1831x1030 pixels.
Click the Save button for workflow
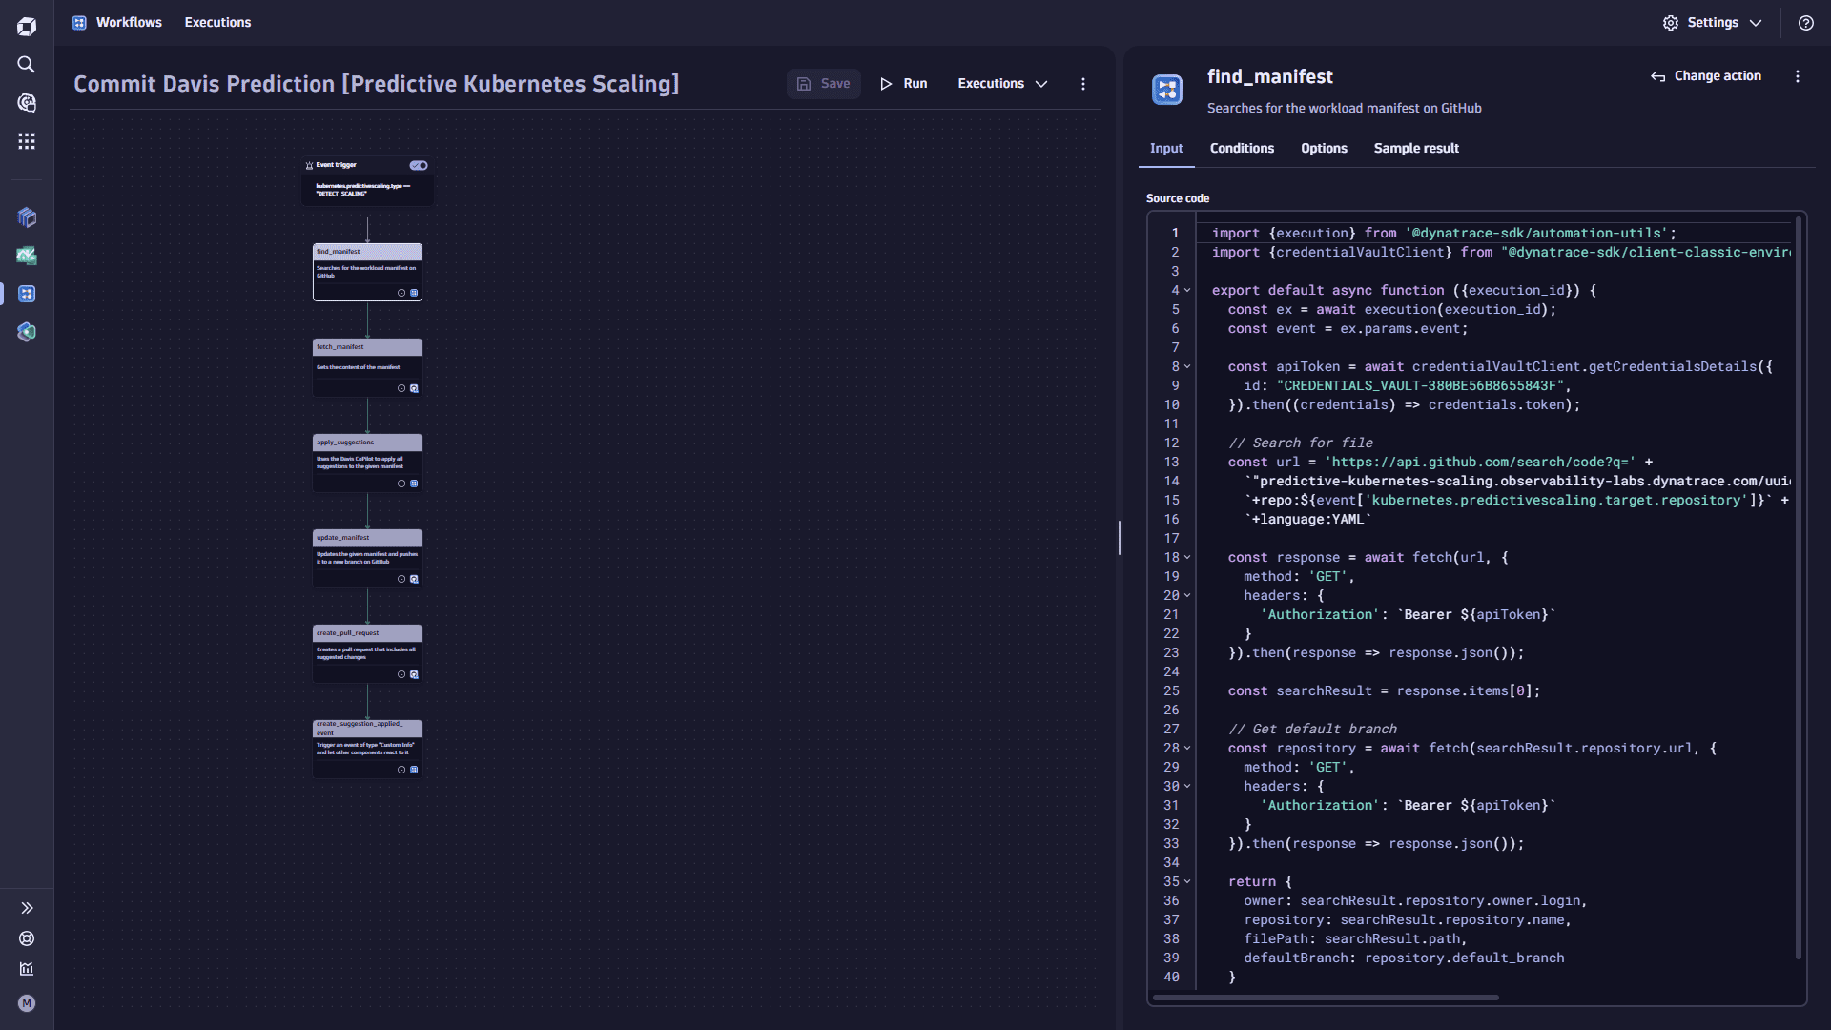pos(824,84)
